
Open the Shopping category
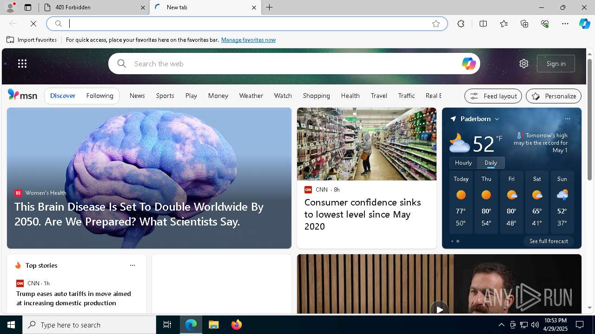click(x=317, y=96)
